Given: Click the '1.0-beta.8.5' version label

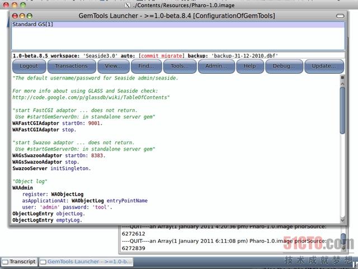Looking at the screenshot, I should tap(30, 56).
